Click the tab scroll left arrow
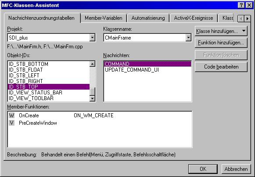Screen dimensions: 255x177 pos(241,19)
